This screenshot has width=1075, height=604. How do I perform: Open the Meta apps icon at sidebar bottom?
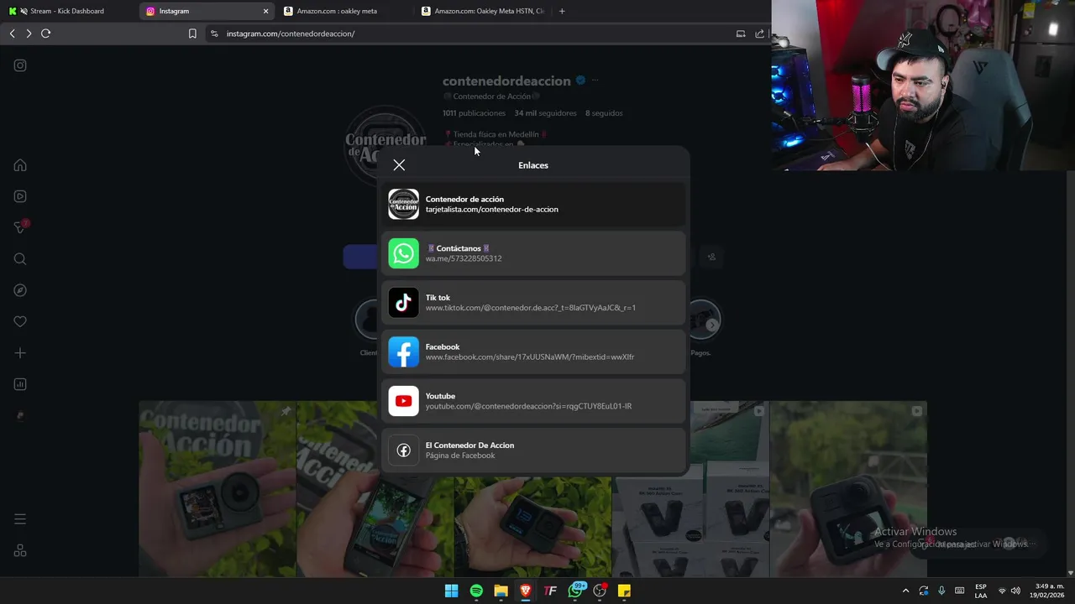tap(20, 550)
